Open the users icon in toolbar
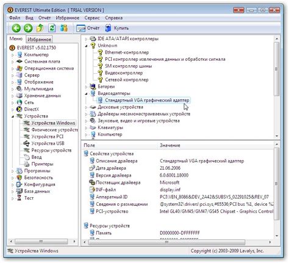 coord(64,28)
